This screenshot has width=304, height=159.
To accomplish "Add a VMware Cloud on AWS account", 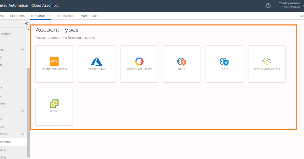I will [267, 64].
